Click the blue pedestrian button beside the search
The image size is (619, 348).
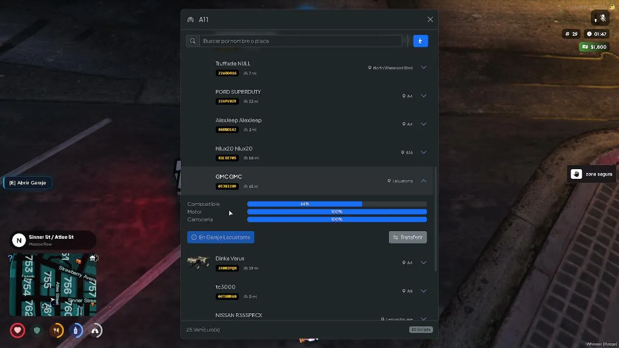click(420, 41)
